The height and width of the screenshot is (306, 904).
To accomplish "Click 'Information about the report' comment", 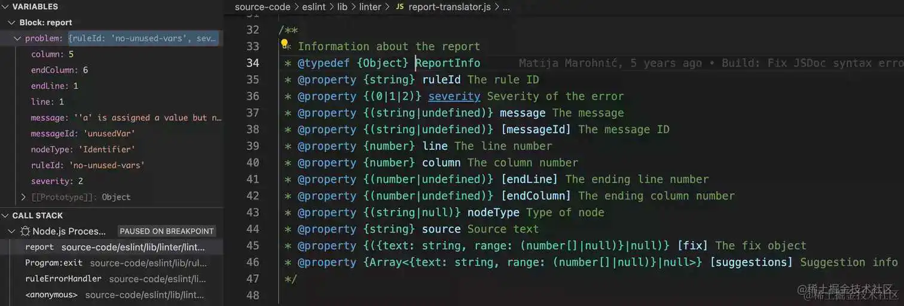I will [389, 46].
